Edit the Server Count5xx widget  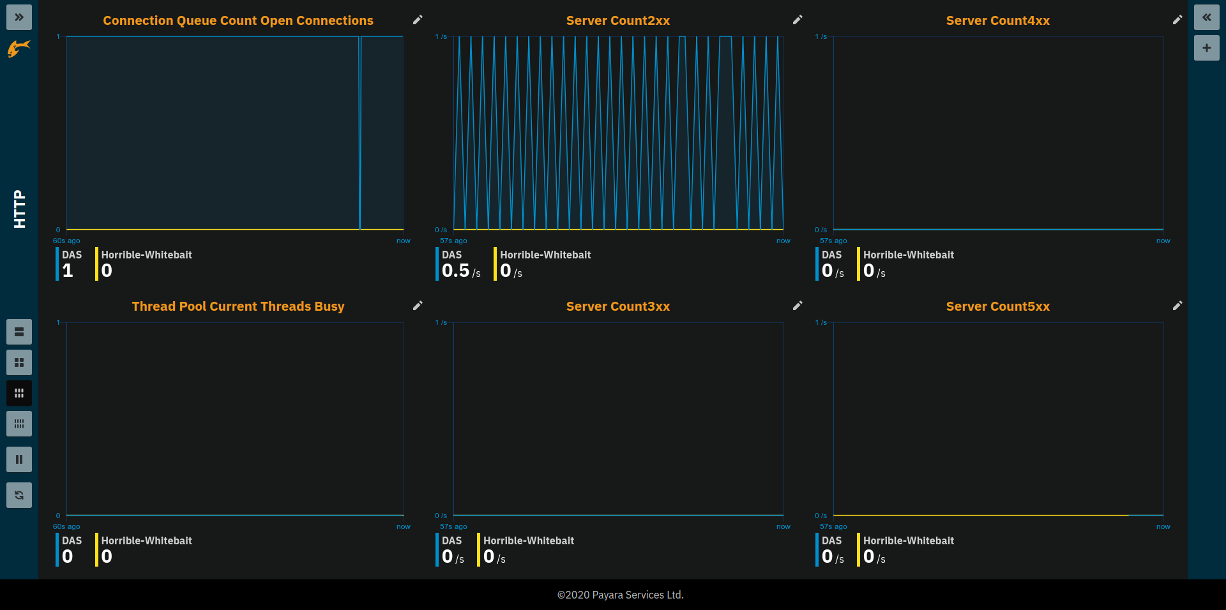point(1177,306)
